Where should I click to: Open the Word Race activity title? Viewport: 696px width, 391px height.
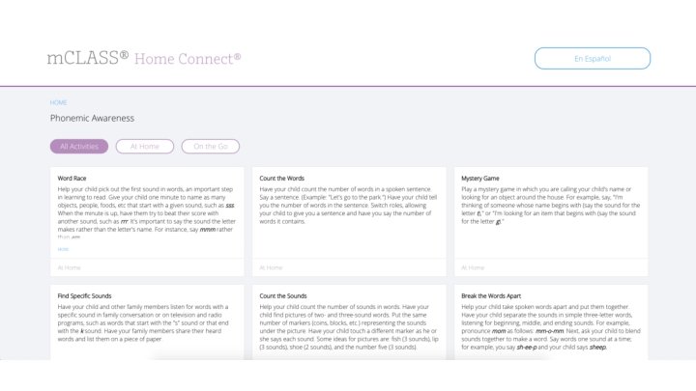(72, 179)
